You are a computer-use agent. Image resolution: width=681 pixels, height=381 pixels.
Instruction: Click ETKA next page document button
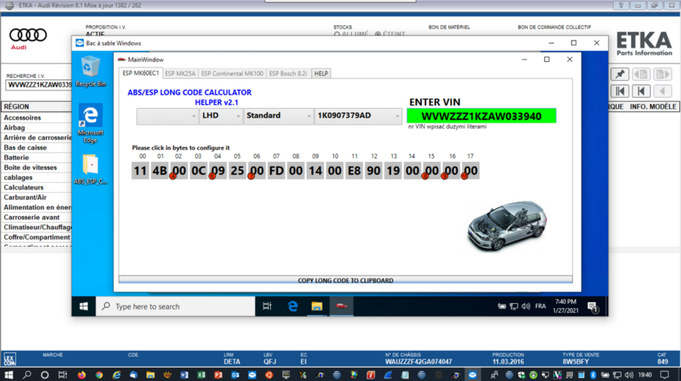[662, 75]
